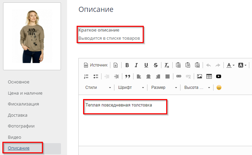
Task: Toggle underline formatting
Action: click(x=146, y=65)
